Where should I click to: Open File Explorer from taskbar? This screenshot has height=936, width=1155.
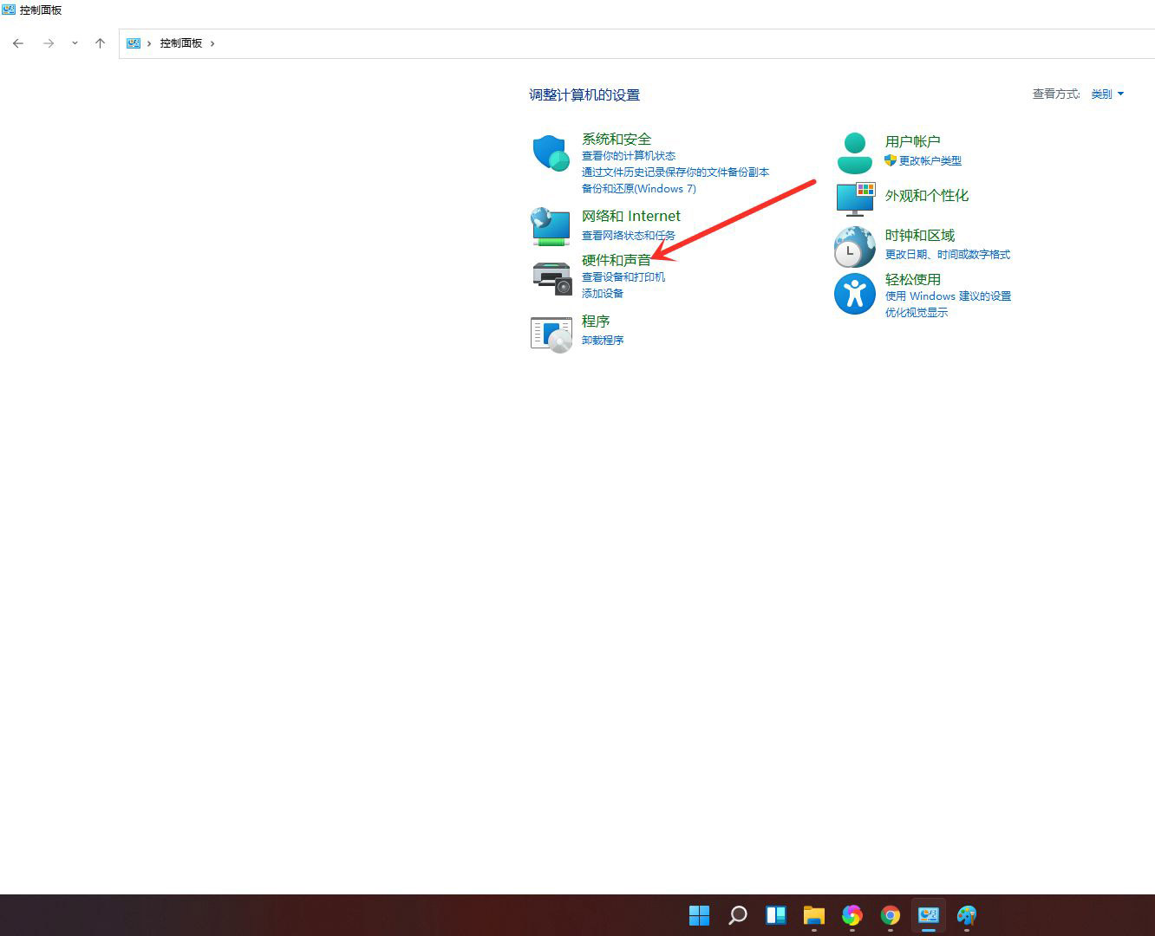[x=814, y=915]
